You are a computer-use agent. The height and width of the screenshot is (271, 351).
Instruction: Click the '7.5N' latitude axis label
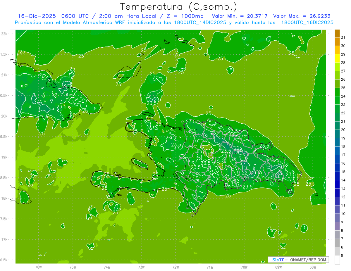click(x=4, y=219)
